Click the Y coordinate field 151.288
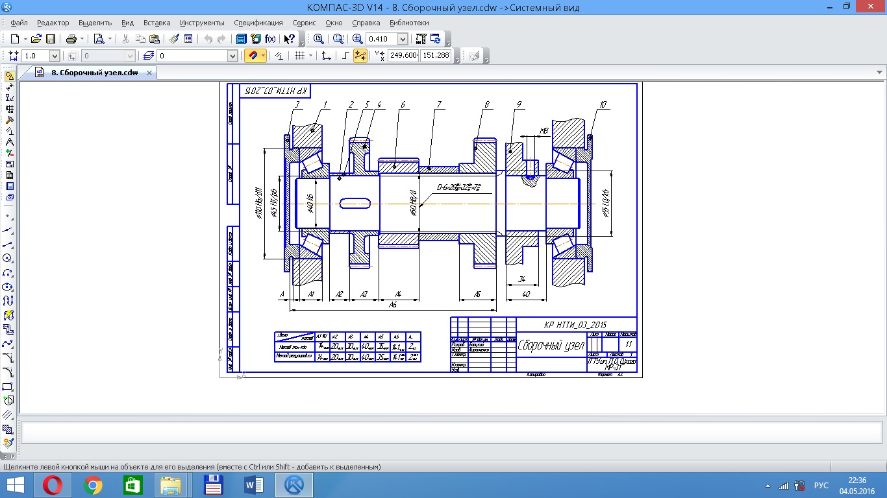 click(x=436, y=56)
